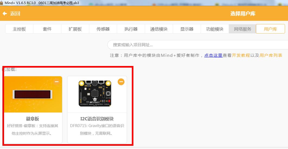Viewport: 288px width, 149px height.
Task: Select the 功能模块 tab
Action: click(215, 29)
